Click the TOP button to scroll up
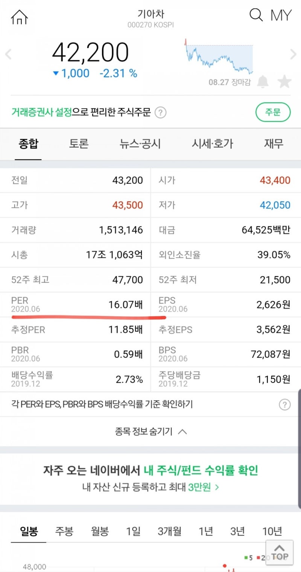Image resolution: width=301 pixels, height=572 pixels. coord(279,552)
